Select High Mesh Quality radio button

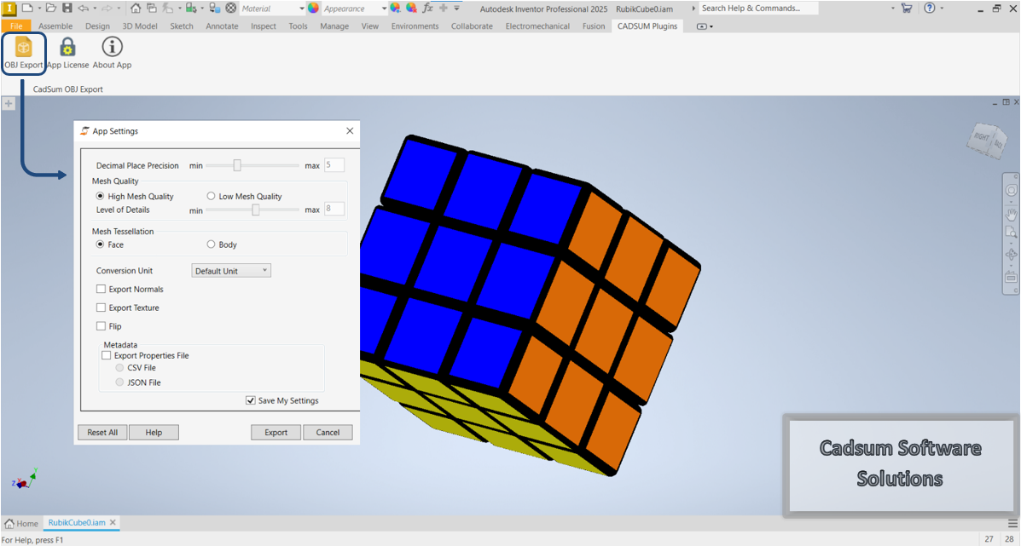point(101,196)
